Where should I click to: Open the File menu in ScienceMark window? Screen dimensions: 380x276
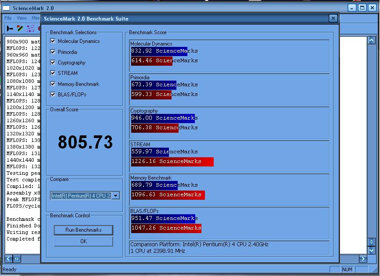(x=8, y=18)
